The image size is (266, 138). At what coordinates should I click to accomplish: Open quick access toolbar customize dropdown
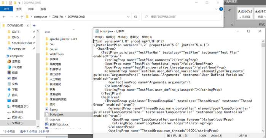click(19, 3)
